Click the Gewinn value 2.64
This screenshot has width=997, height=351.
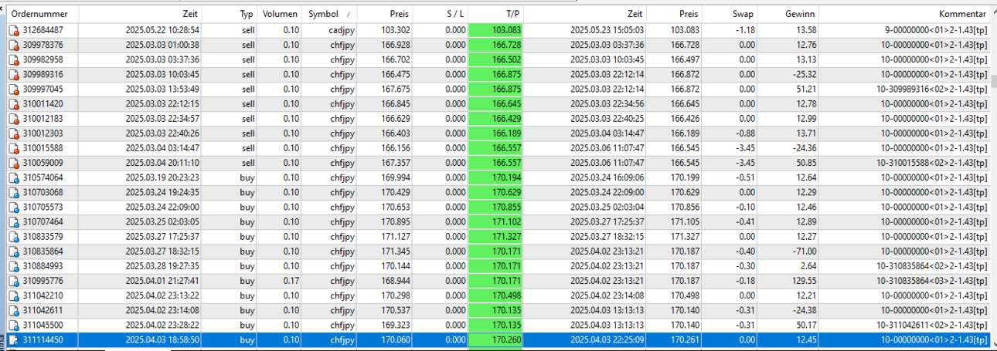pos(808,265)
